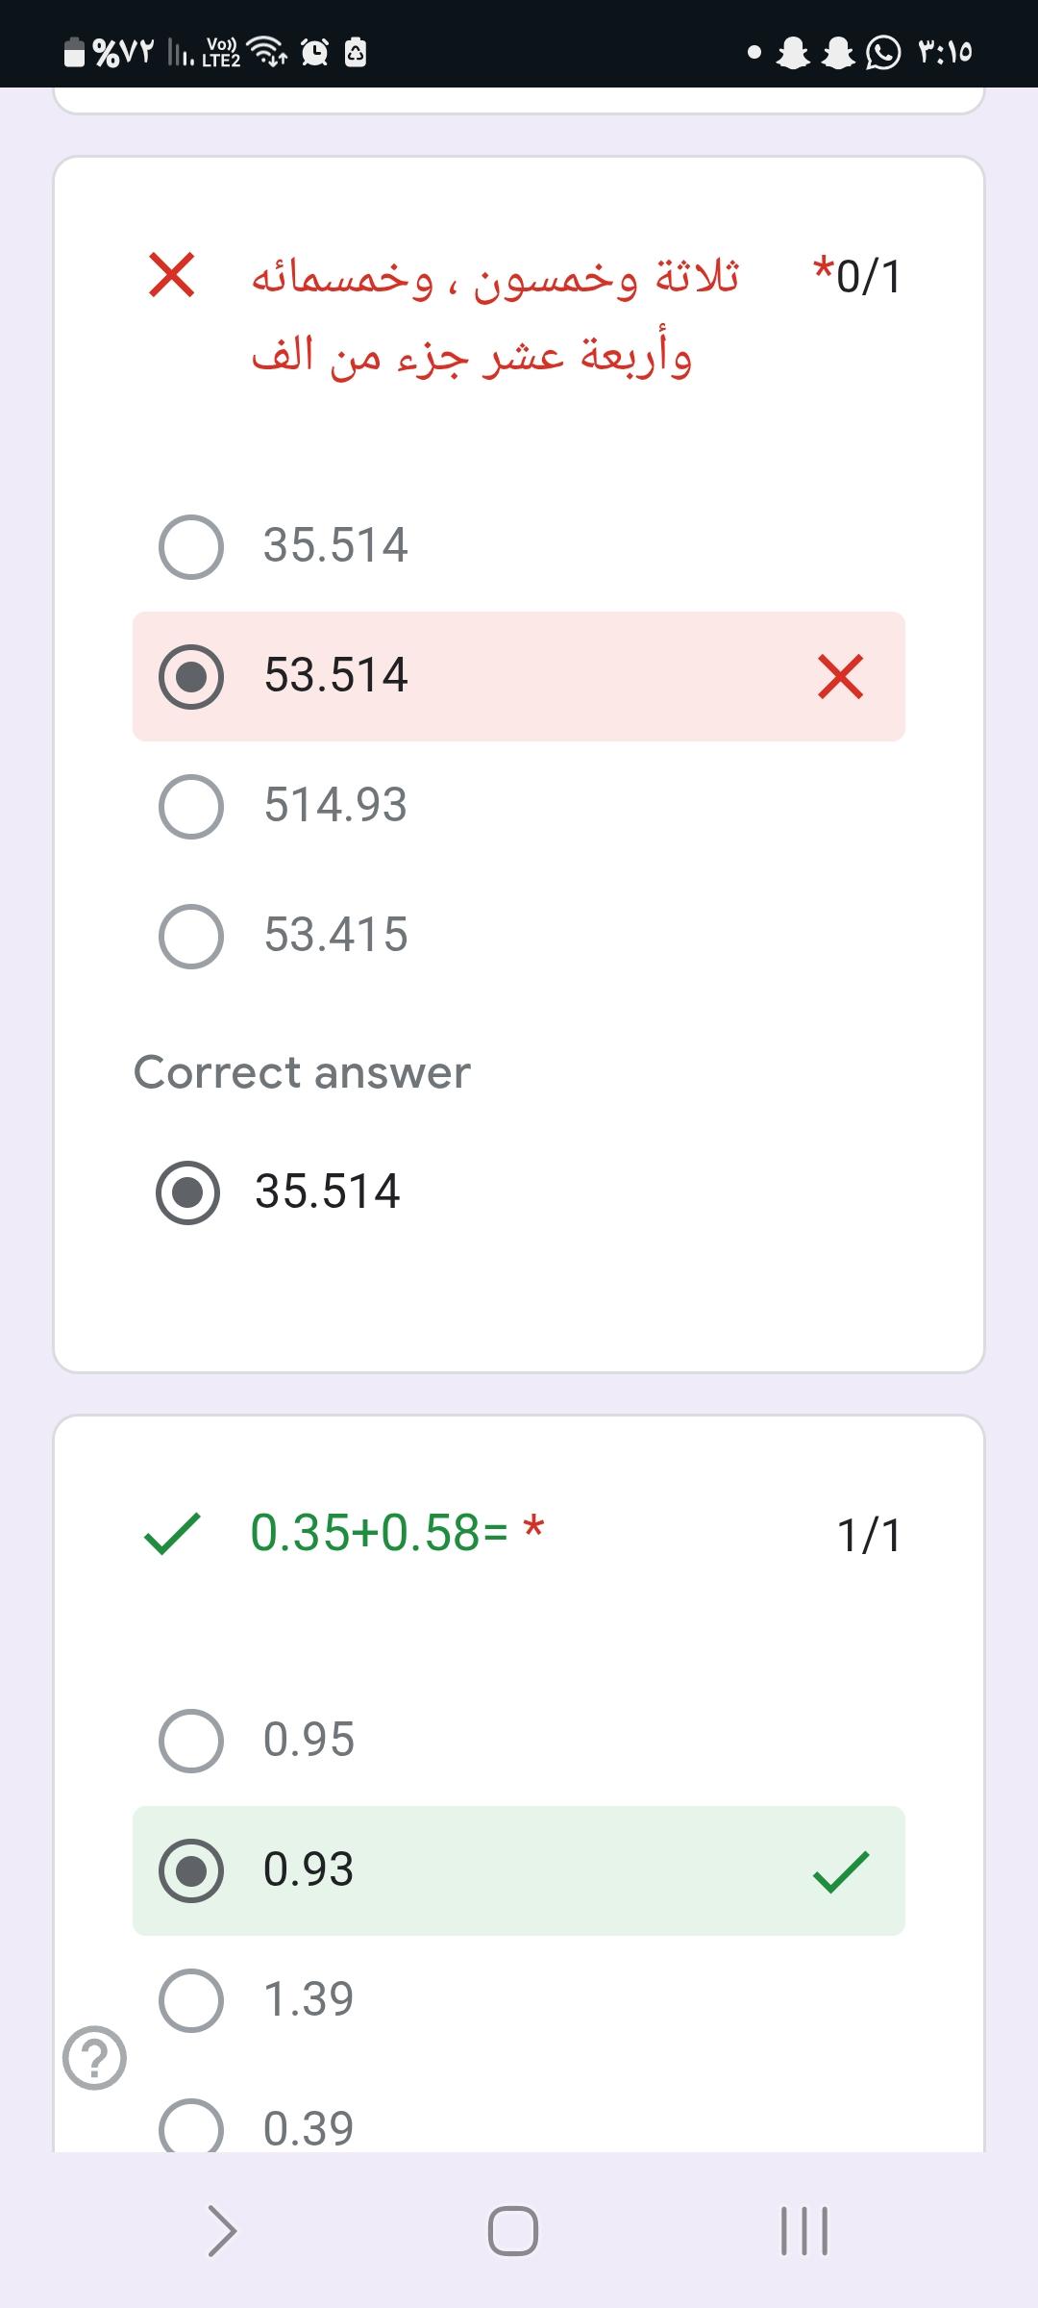This screenshot has height=2308, width=1038.
Task: Choose the 1.39 radio option
Action: [x=191, y=2000]
